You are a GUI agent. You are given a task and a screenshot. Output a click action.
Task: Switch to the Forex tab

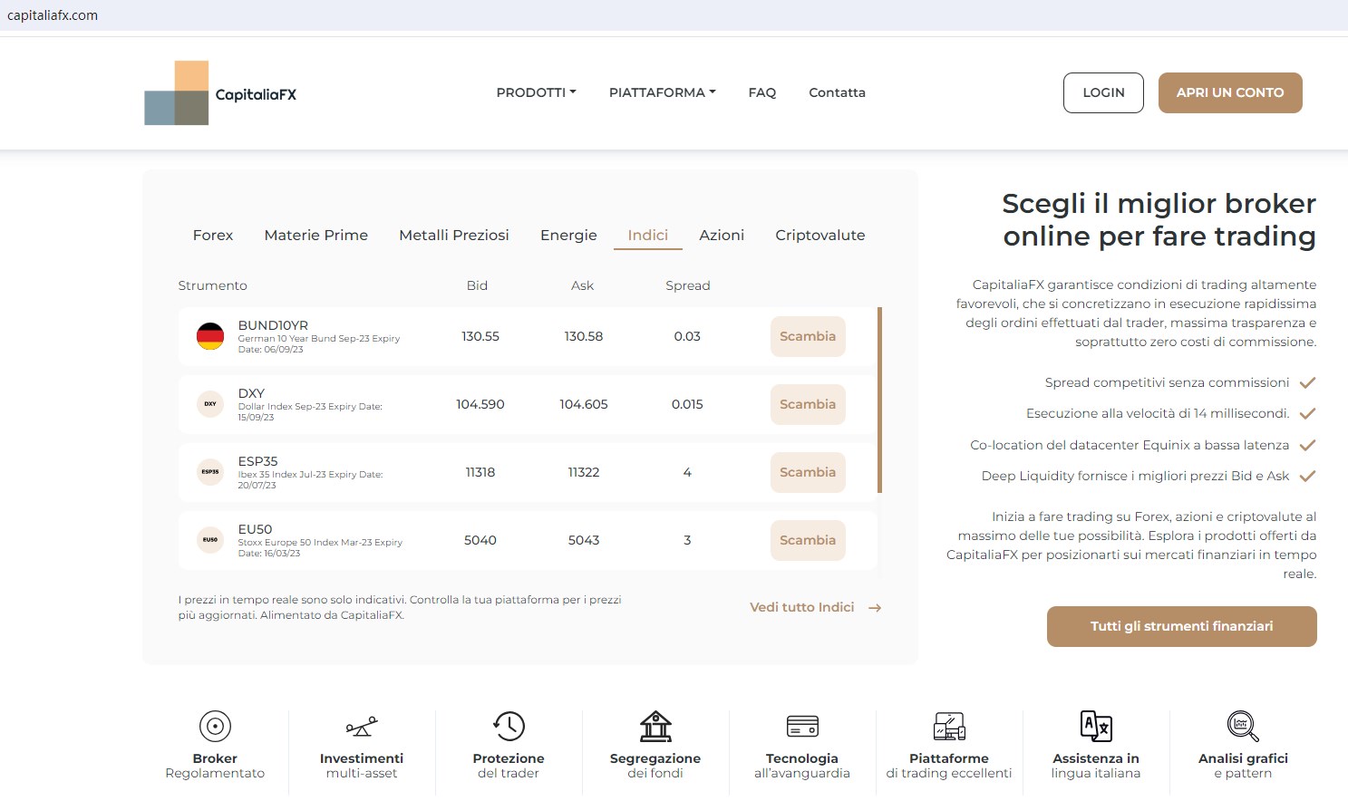click(213, 235)
